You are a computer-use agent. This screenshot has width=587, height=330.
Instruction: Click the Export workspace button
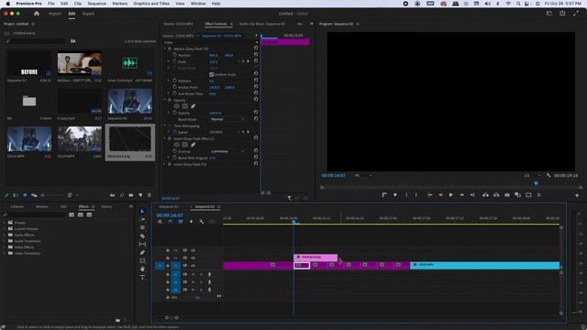(x=88, y=14)
